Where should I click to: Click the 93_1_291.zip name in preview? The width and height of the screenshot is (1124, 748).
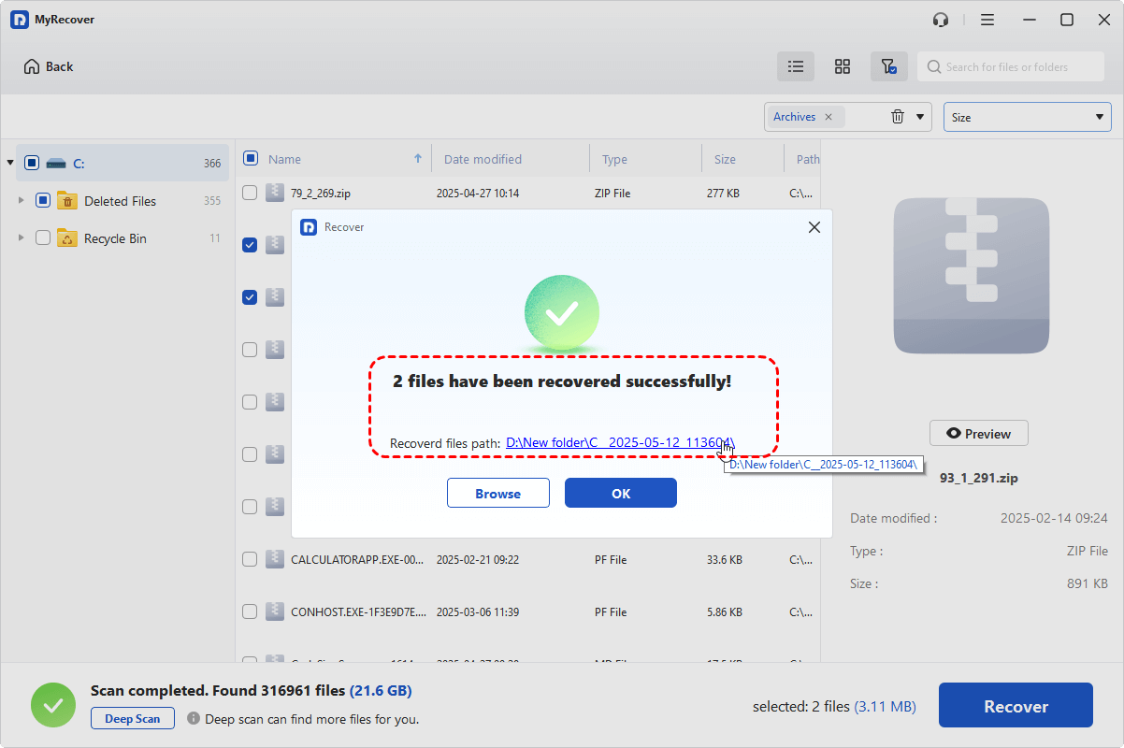pyautogui.click(x=979, y=478)
